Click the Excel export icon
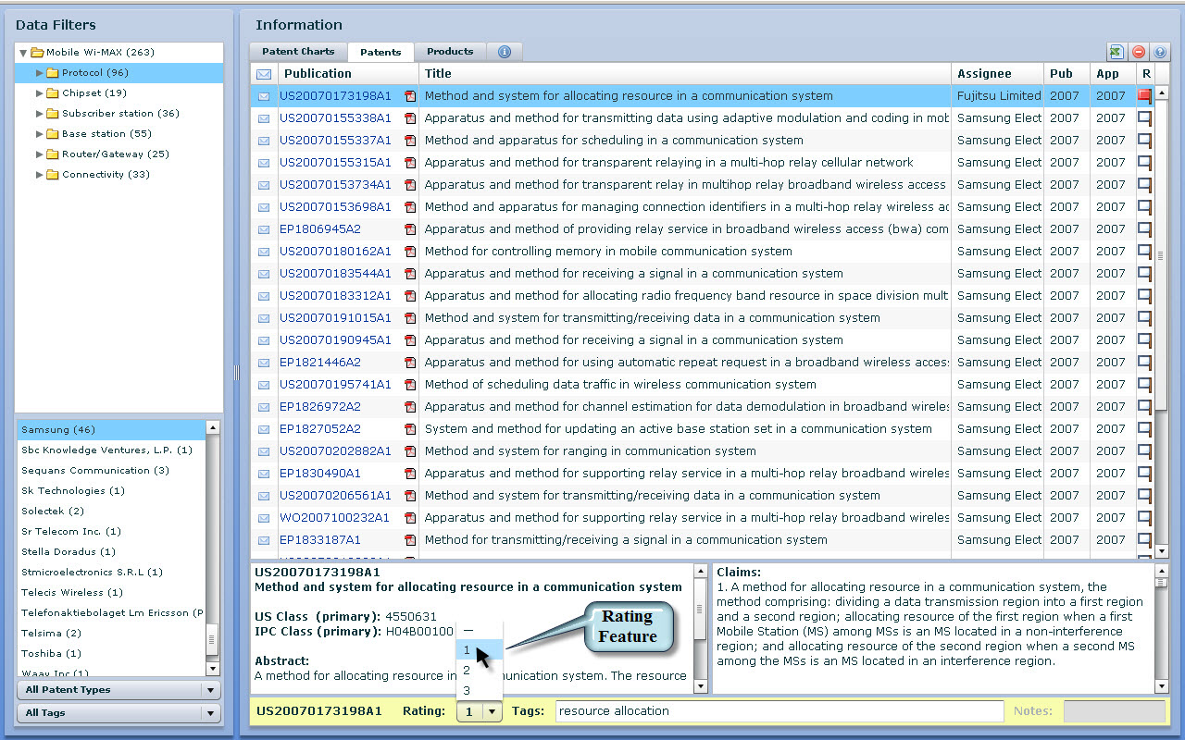1185x740 pixels. 1116,53
